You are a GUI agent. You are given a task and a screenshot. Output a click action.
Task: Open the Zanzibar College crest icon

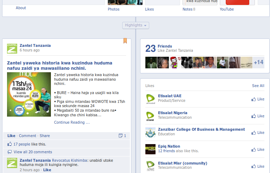150,132
